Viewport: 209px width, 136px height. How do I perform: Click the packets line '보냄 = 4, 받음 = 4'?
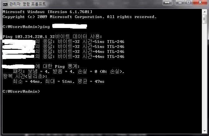point(68,72)
